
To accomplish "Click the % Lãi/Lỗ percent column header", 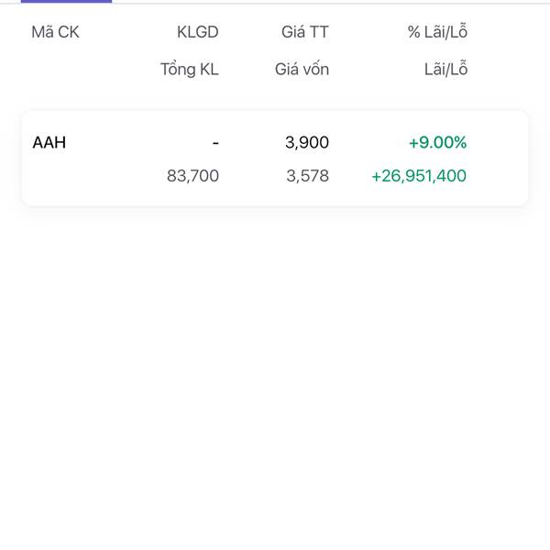I will click(437, 31).
